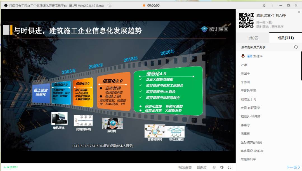Click the fullscreen icon in playback bar
This screenshot has height=171, width=302.
pos(230,167)
